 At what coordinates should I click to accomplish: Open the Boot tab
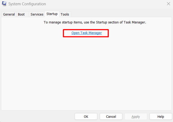coord(21,14)
